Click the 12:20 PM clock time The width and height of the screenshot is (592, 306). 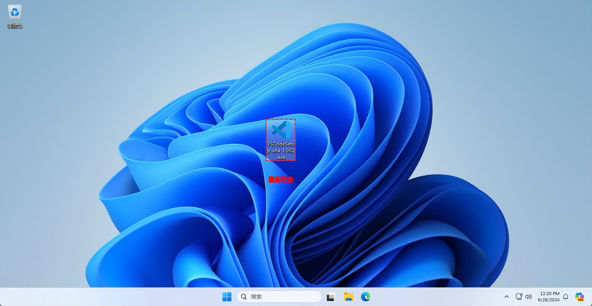[x=550, y=294]
